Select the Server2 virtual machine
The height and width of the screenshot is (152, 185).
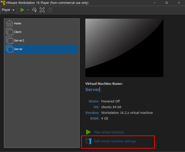click(x=41, y=40)
